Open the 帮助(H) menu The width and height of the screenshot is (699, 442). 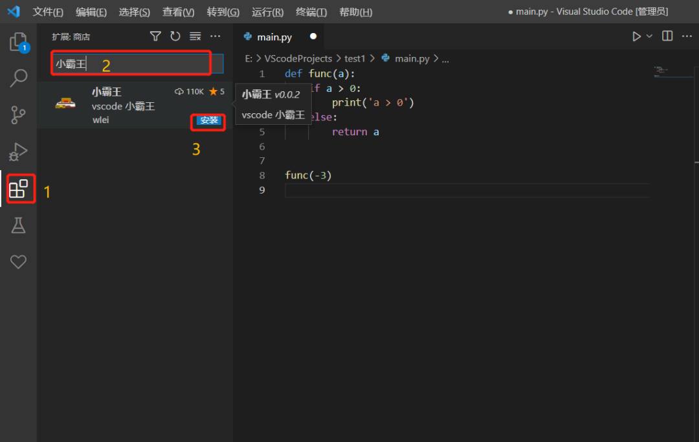point(356,12)
